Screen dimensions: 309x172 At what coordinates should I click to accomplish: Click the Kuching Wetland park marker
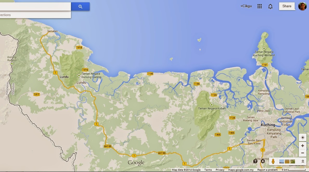264,48
